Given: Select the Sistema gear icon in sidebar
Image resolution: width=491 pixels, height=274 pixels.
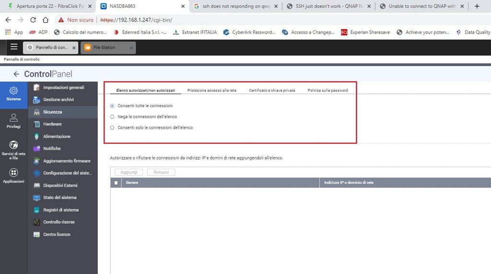Looking at the screenshot, I should click(x=13, y=91).
